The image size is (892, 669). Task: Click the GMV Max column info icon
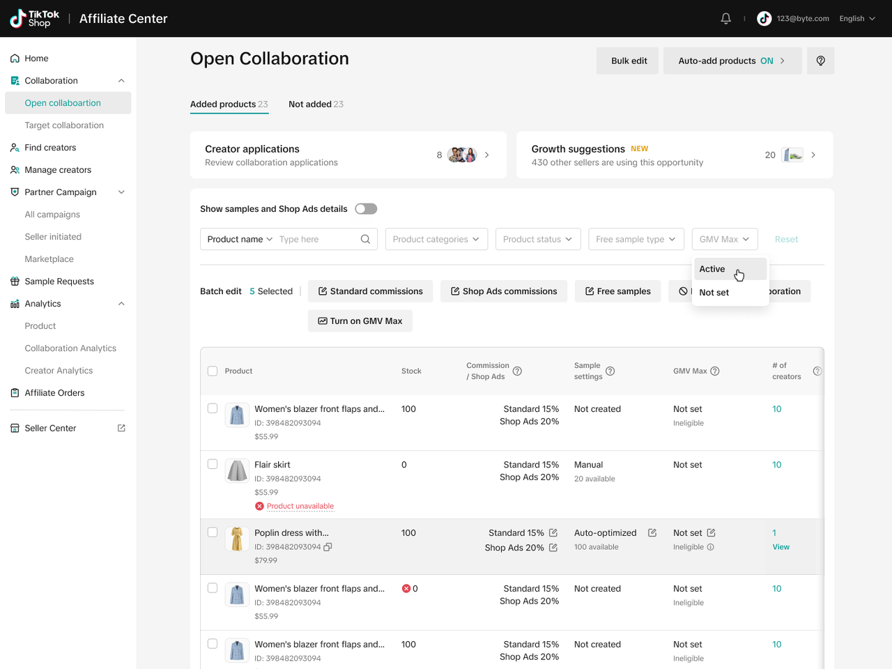click(714, 371)
